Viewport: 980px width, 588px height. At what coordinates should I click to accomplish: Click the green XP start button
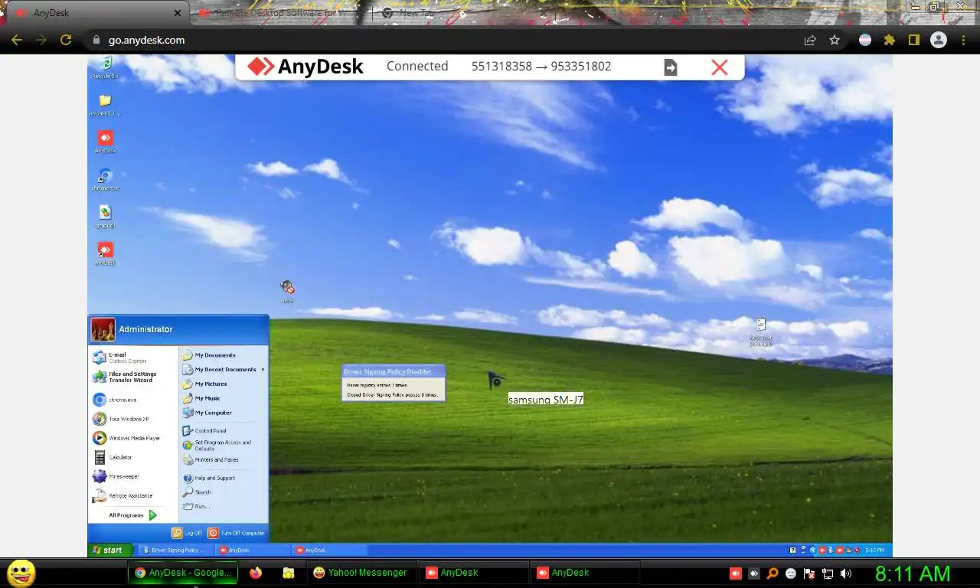pyautogui.click(x=111, y=550)
